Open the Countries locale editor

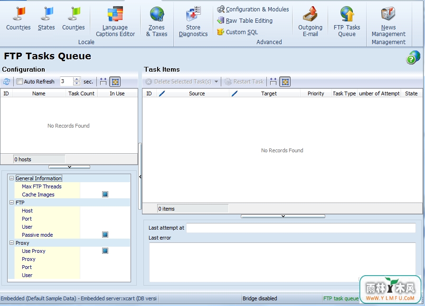pos(19,19)
